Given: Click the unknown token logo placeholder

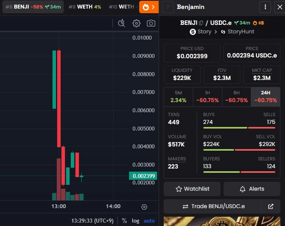Looking at the screenshot, I should (168, 7).
